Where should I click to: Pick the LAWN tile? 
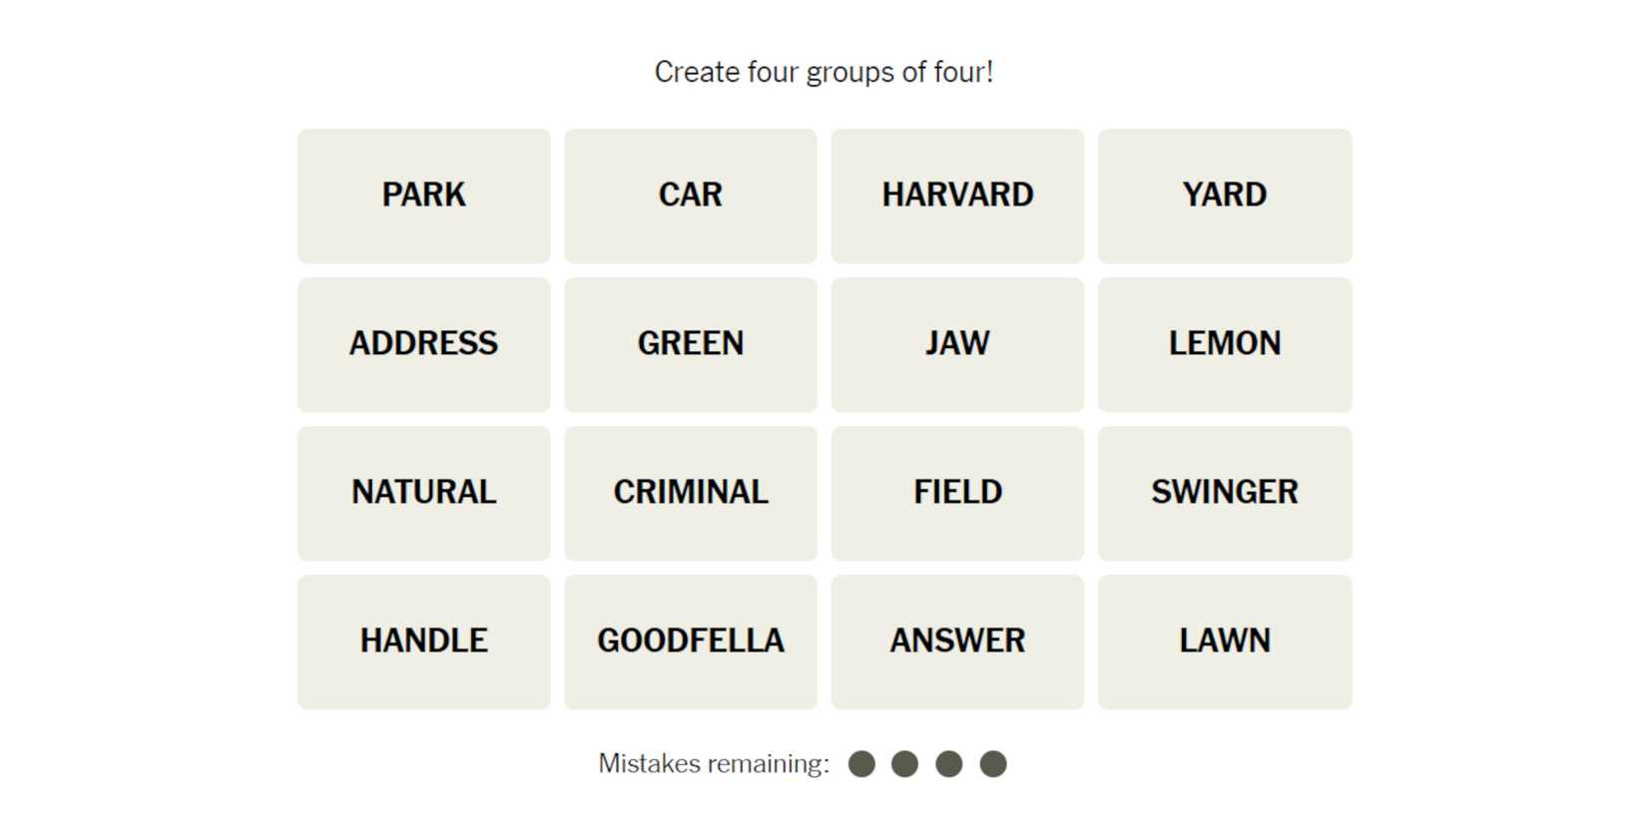[x=1224, y=641]
